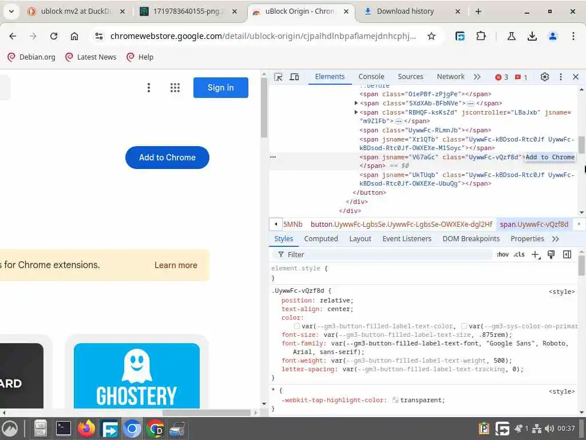Toggle rendering emulations paintbrush icon

551,255
